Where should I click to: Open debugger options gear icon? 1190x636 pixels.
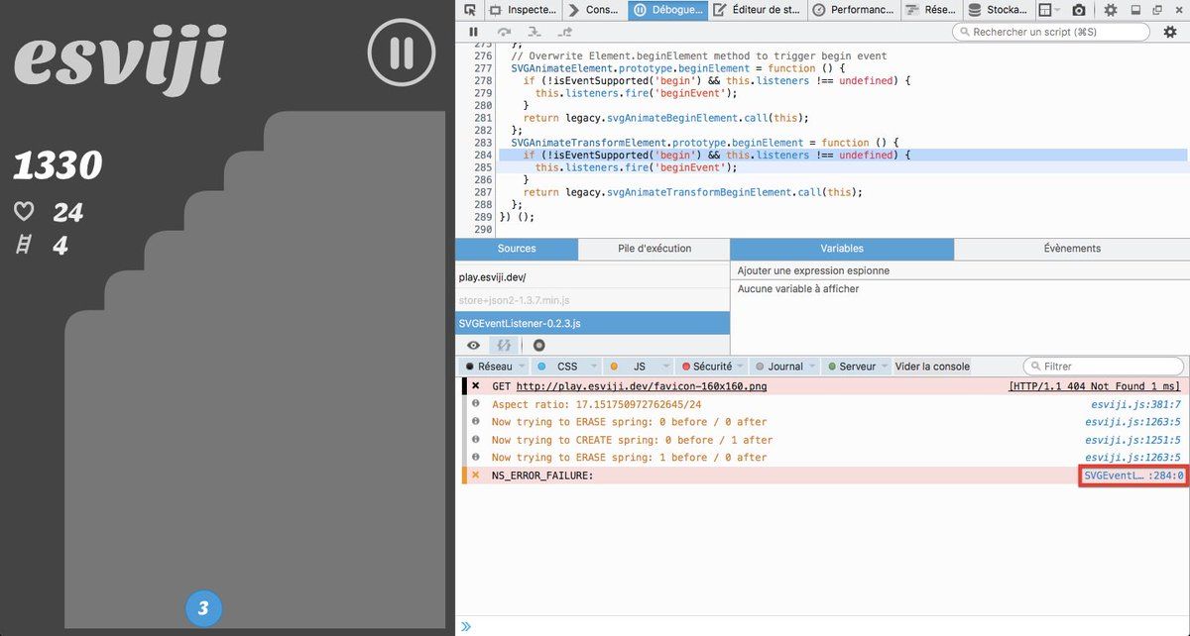[1170, 33]
